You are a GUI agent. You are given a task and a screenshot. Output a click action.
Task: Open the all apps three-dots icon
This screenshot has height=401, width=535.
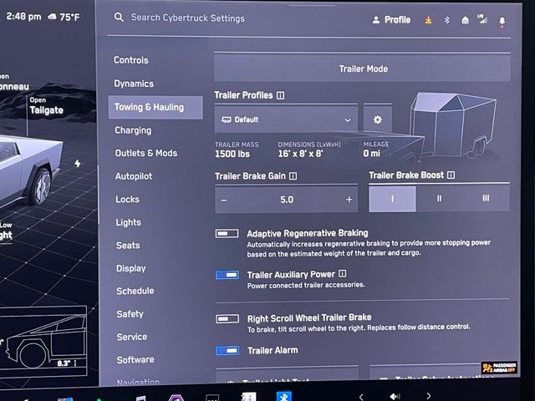(212, 398)
